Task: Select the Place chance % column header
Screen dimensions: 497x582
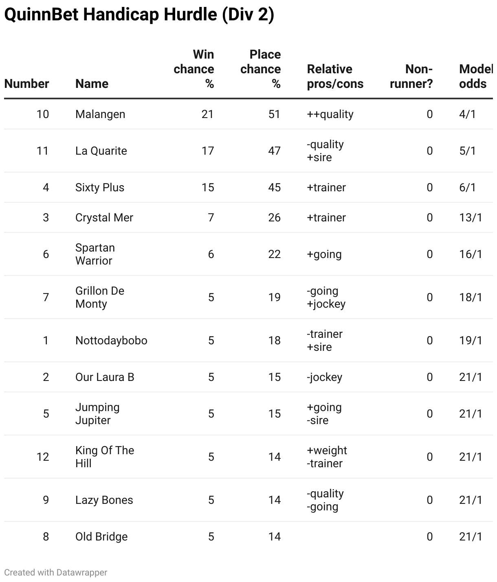Action: [x=261, y=69]
